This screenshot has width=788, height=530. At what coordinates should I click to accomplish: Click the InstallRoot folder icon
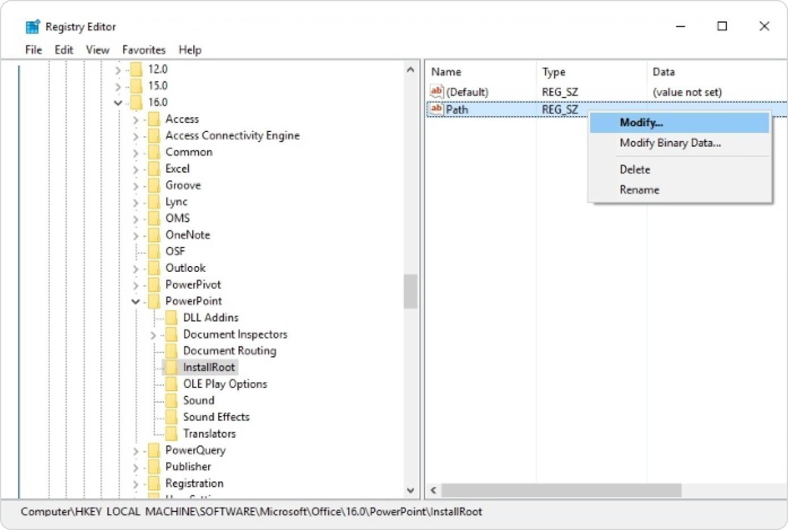pyautogui.click(x=171, y=367)
